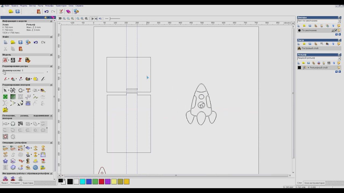Viewport: 344px width, 193px height.
Task: Click the scissors trim vectors tool
Action: (20, 103)
